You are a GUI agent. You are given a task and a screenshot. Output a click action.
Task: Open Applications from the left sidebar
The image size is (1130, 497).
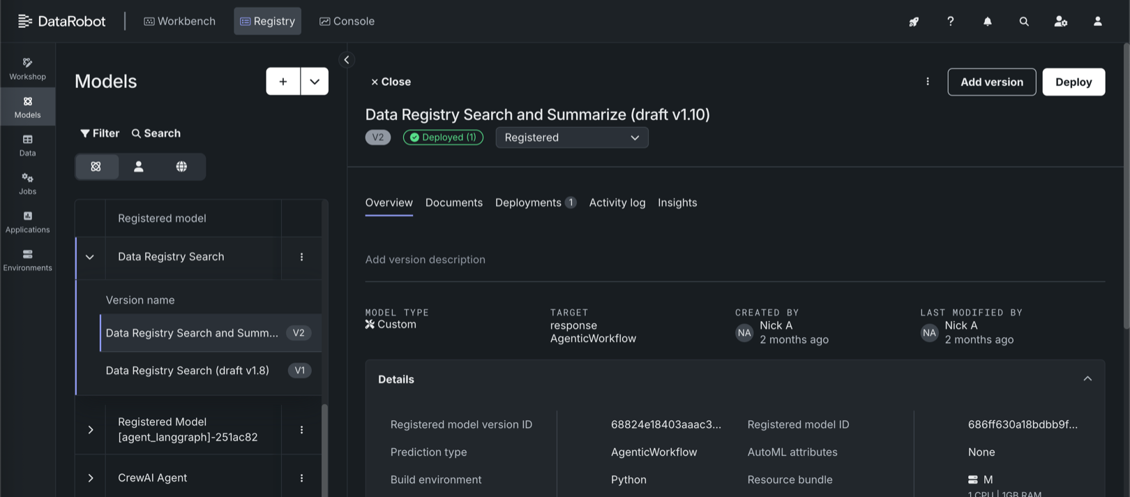pyautogui.click(x=27, y=222)
